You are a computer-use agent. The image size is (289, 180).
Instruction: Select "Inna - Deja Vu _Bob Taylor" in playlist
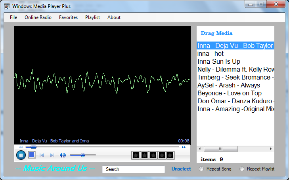point(235,45)
